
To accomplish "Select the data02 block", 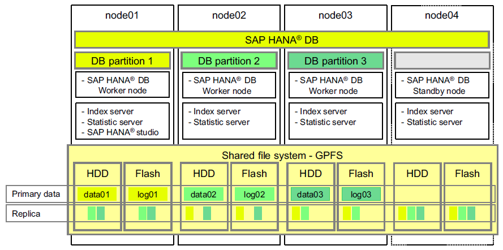I will pyautogui.click(x=203, y=195).
